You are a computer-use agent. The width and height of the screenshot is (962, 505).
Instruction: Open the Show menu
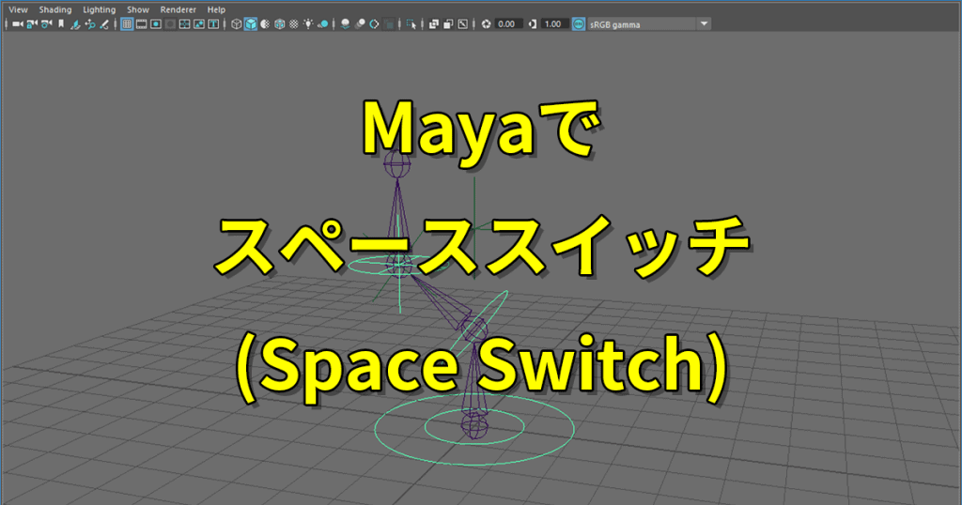coord(137,9)
